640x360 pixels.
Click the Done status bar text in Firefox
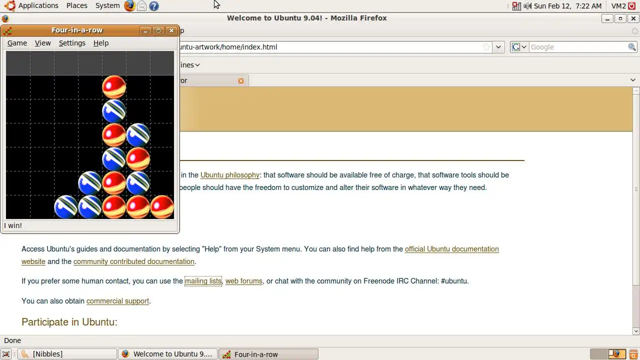[x=12, y=340]
